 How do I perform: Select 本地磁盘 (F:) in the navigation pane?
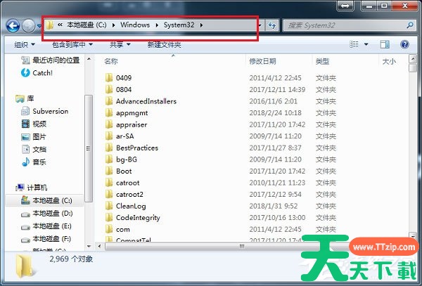pos(46,239)
